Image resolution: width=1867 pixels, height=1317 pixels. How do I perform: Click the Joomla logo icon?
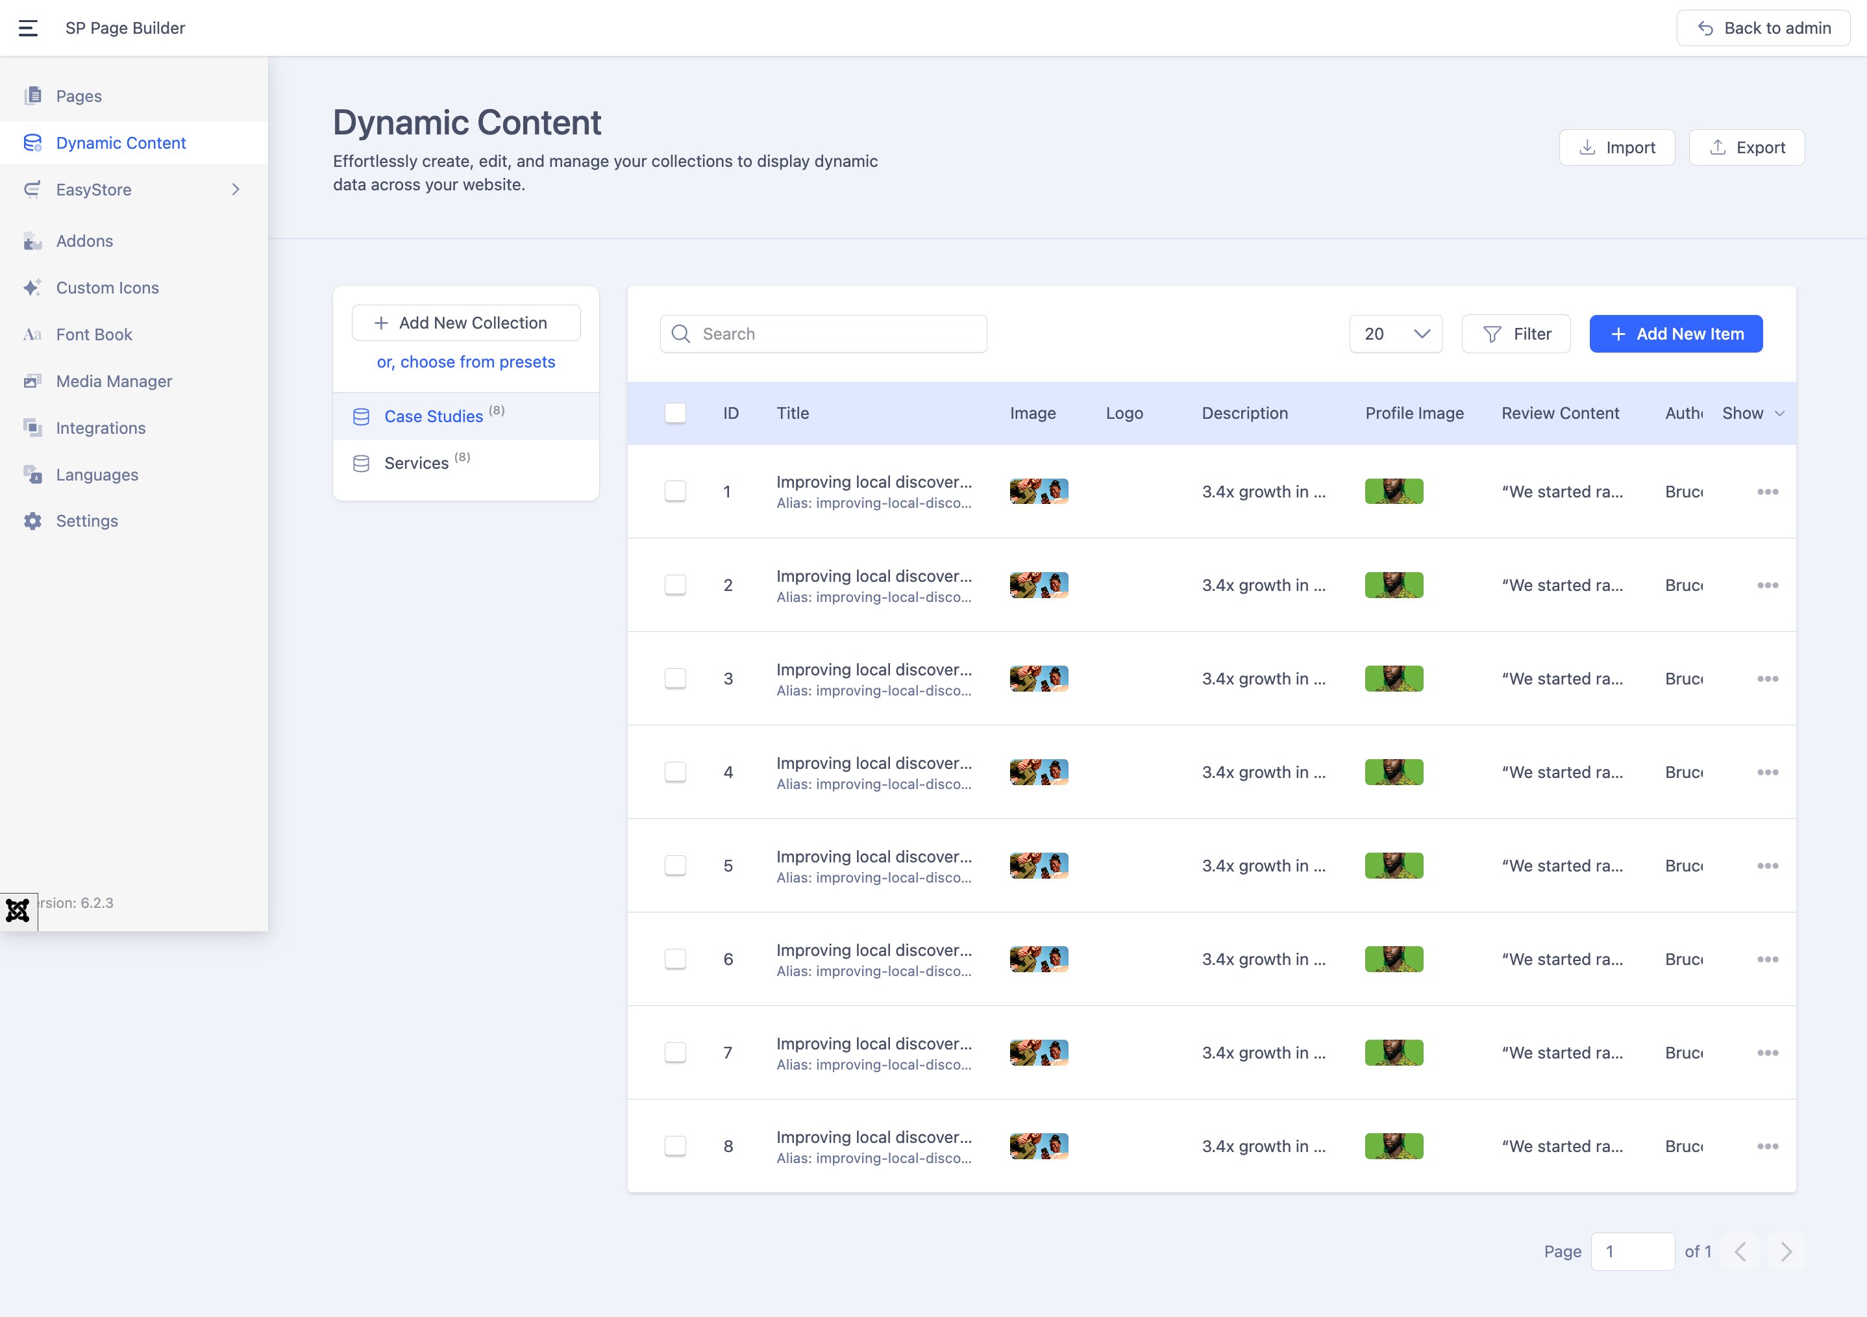pyautogui.click(x=18, y=910)
